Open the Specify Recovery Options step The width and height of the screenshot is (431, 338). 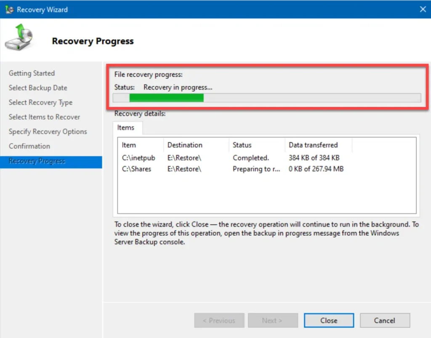[x=48, y=132]
